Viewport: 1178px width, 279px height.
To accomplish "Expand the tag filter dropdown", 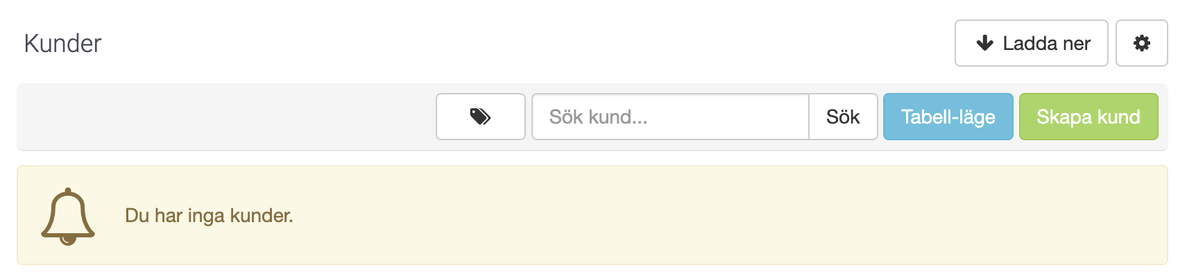I will (x=481, y=117).
